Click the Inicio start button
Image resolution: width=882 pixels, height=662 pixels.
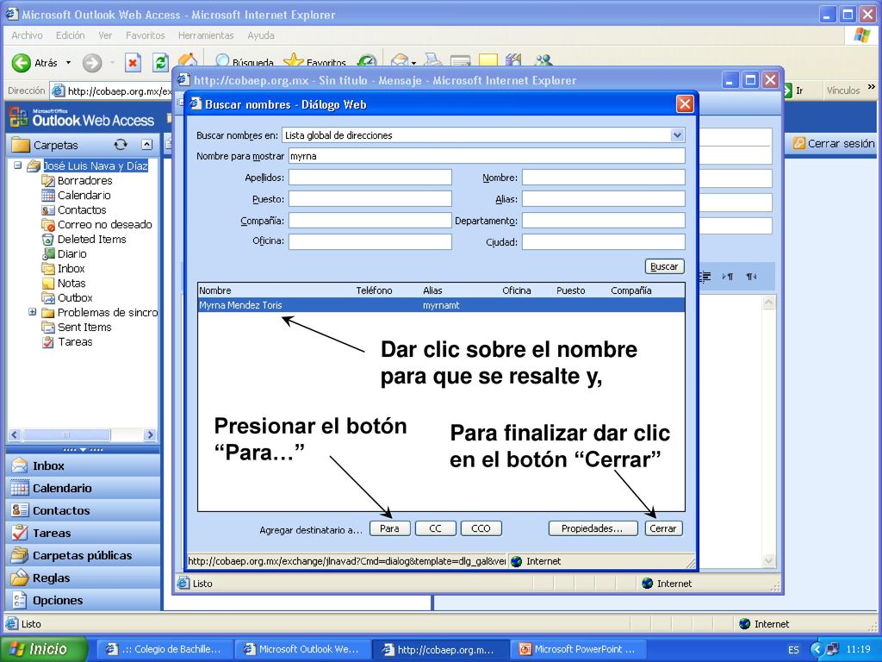[44, 649]
